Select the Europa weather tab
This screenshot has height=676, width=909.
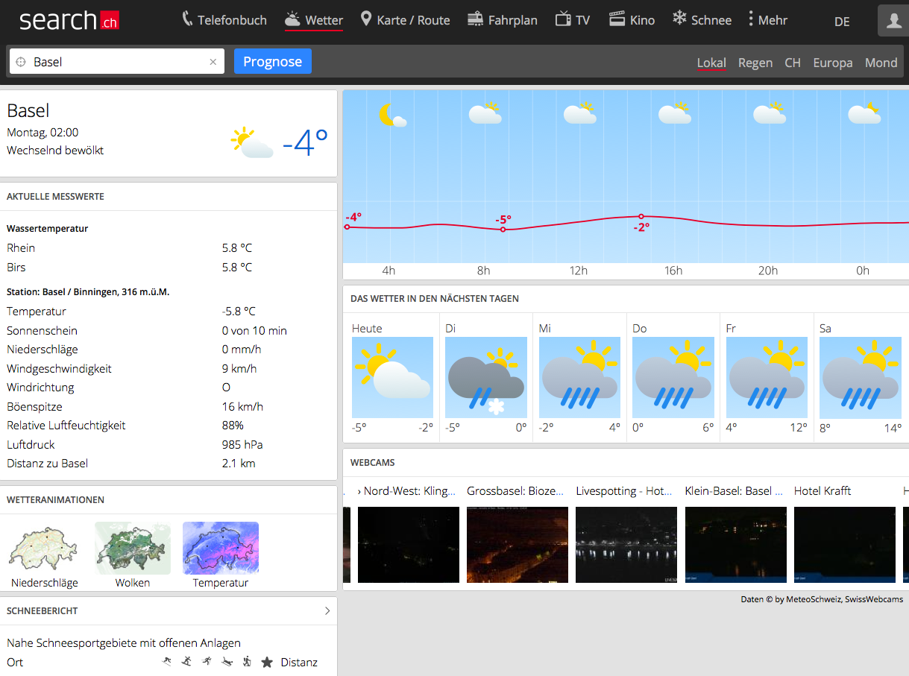(832, 63)
